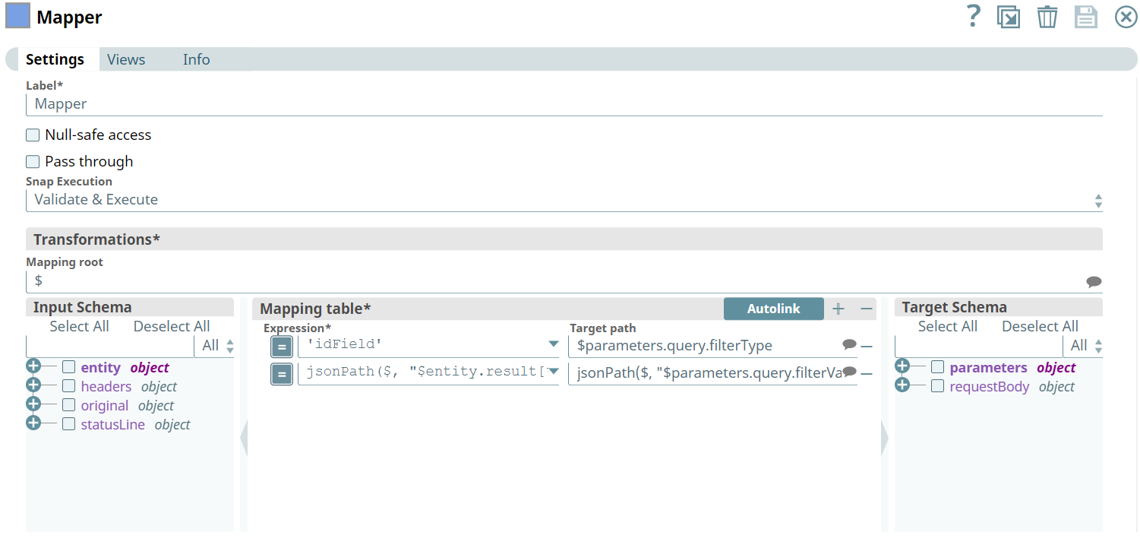1140x545 pixels.
Task: Remove row using mapping table header minus
Action: click(x=866, y=309)
